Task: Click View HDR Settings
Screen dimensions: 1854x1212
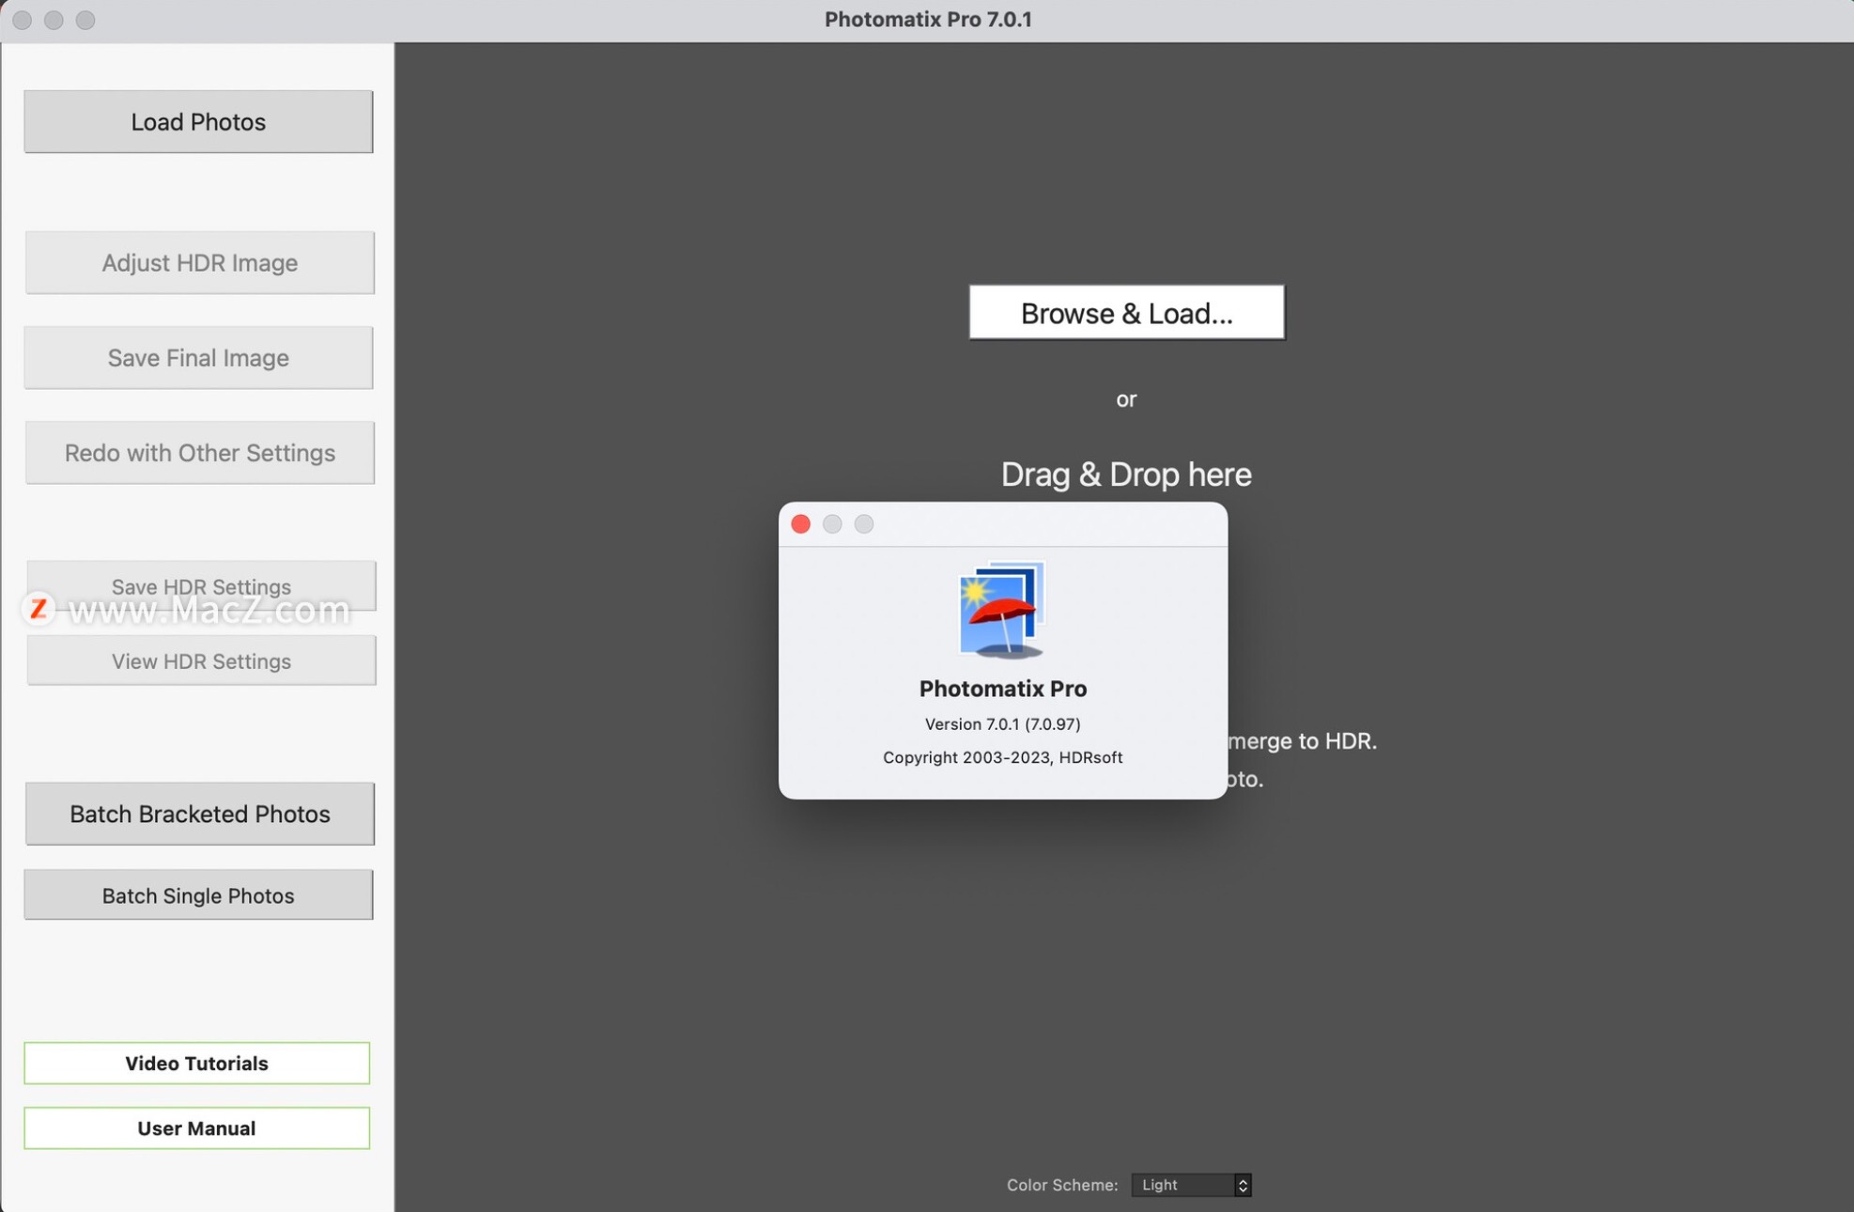Action: click(x=200, y=660)
